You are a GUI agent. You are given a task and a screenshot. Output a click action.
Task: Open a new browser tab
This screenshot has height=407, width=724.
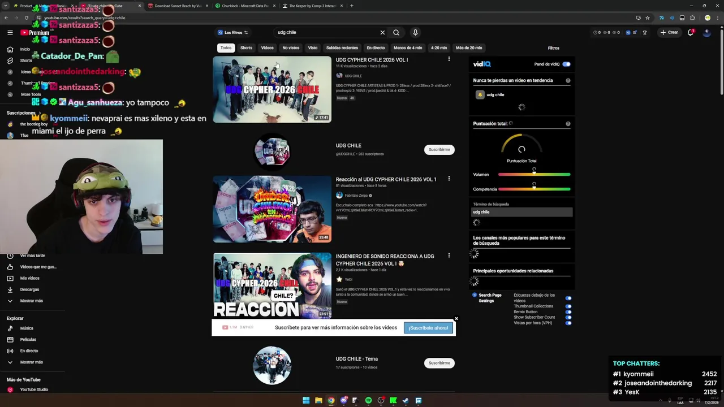coord(352,6)
